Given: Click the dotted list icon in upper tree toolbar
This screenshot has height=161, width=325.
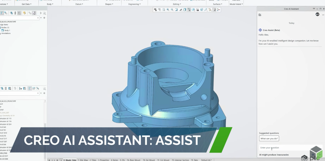Looking at the screenshot, I should (15, 13).
